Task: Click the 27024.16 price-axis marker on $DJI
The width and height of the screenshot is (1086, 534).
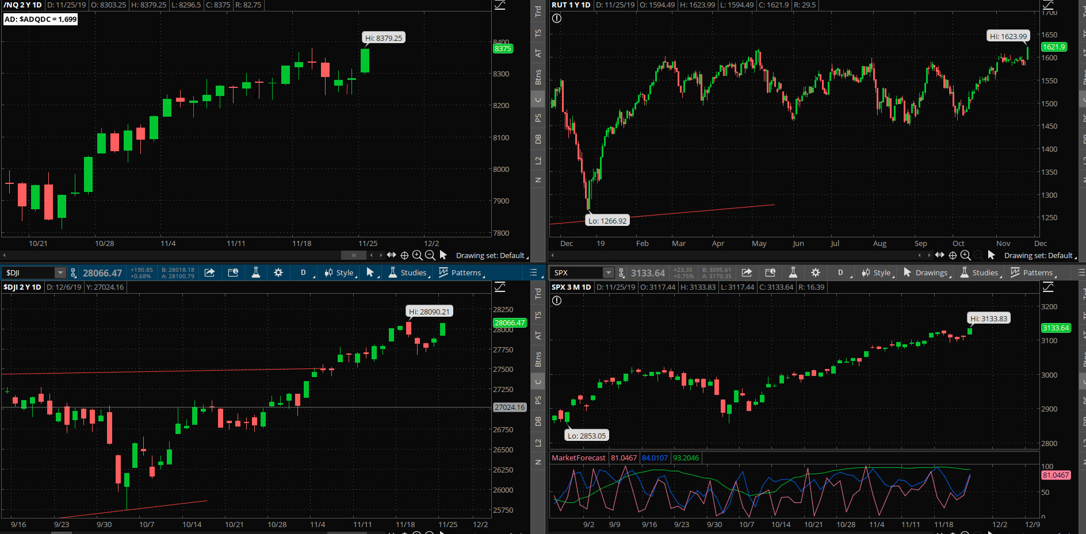Action: 510,407
